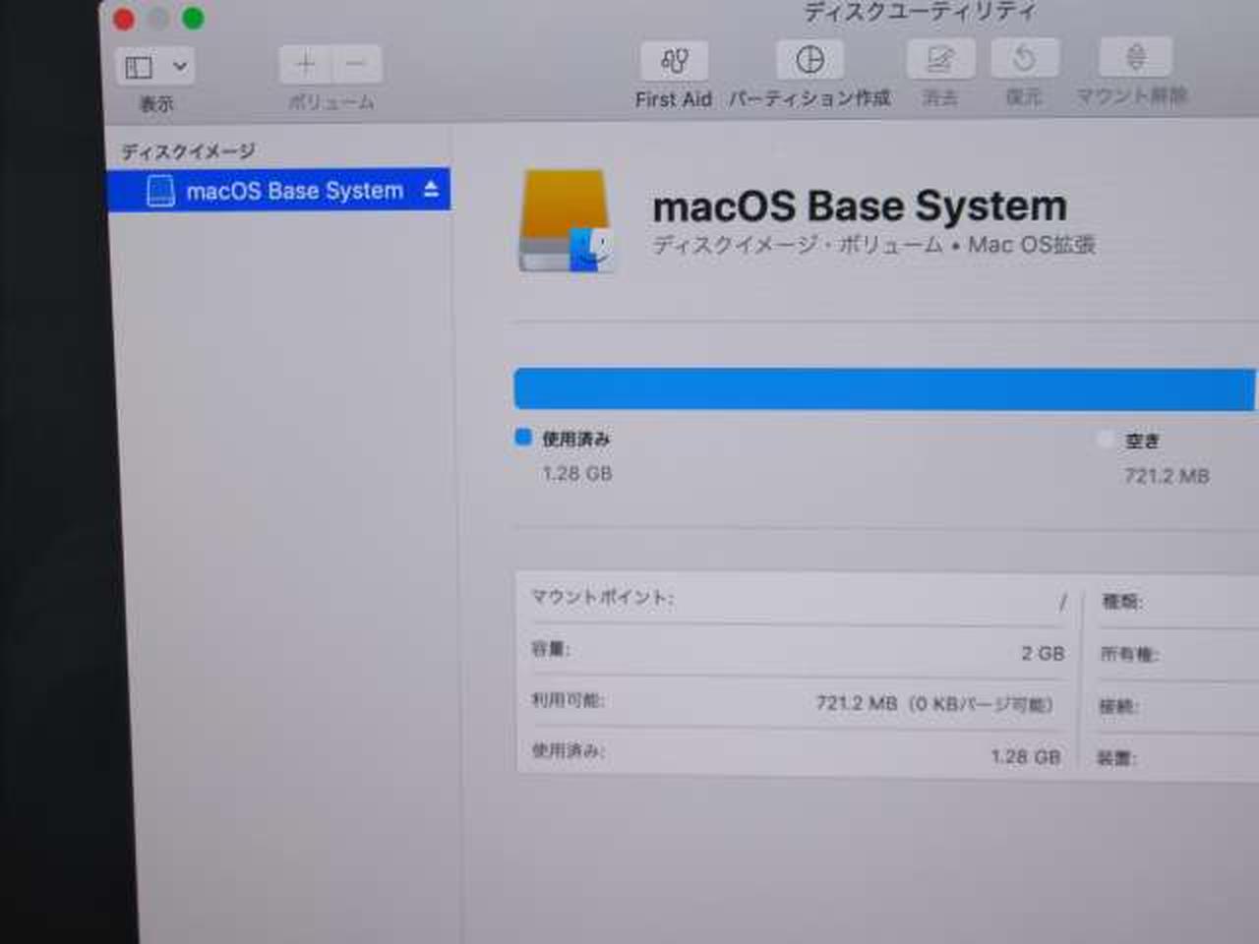Screen dimensions: 1259x944
Task: Click the green zoom window button
Action: click(193, 19)
